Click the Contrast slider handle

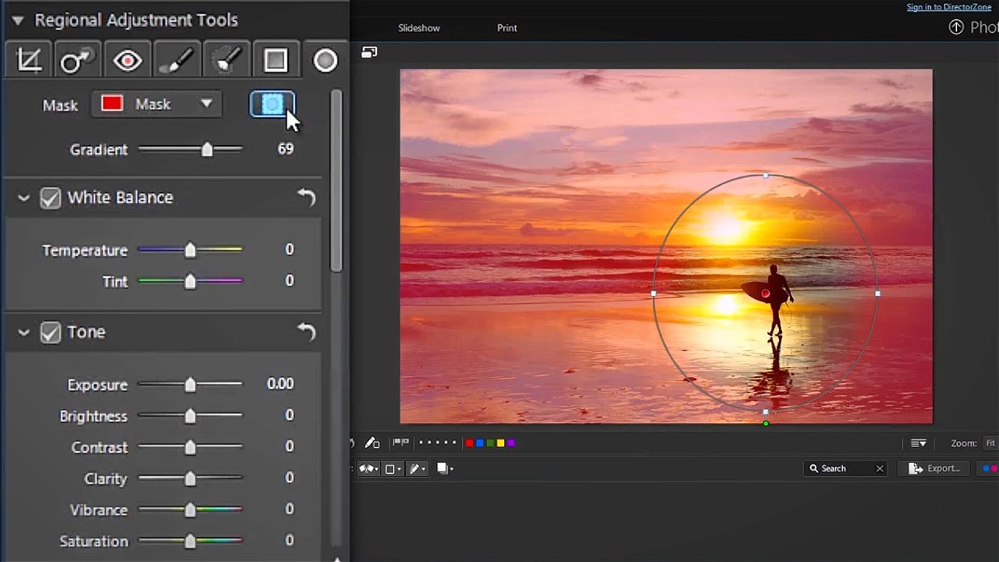190,446
